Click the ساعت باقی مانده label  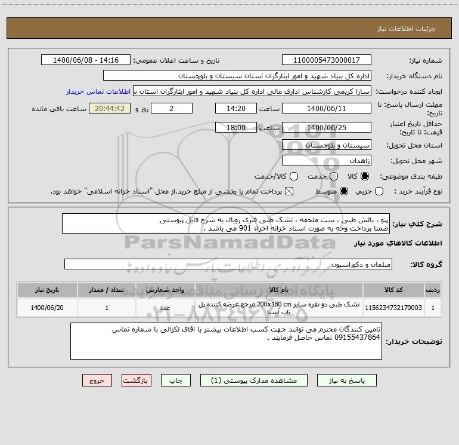59,109
